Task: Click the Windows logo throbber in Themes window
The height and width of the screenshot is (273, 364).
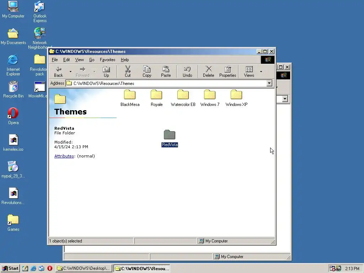Action: point(267,60)
